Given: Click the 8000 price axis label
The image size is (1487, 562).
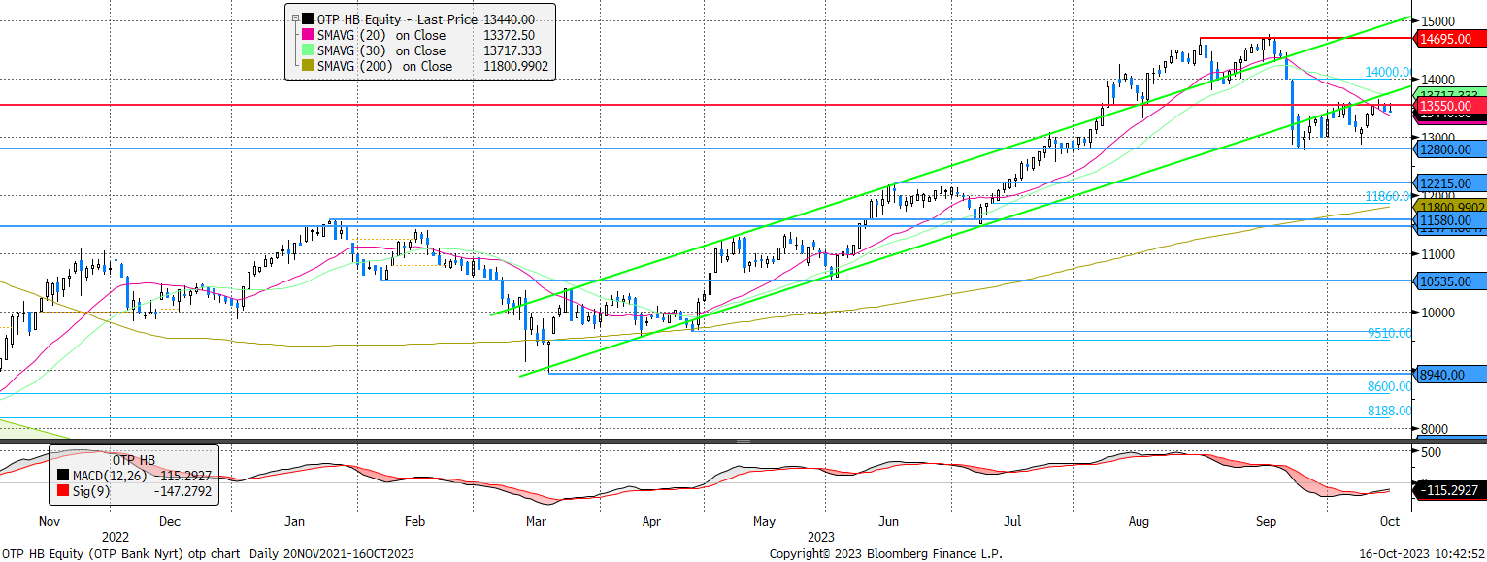Looking at the screenshot, I should 1434,429.
